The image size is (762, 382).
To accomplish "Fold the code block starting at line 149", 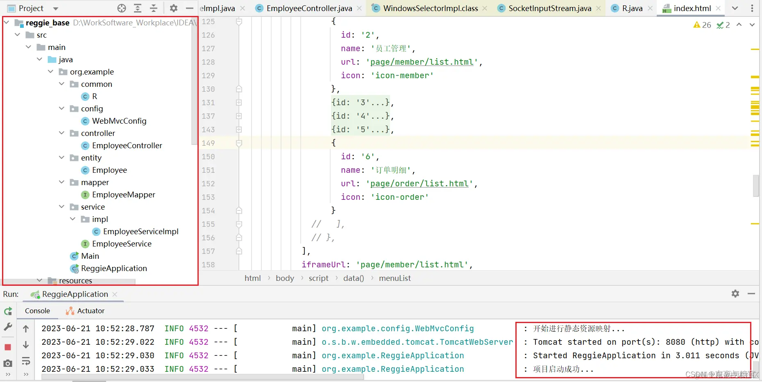I will pyautogui.click(x=239, y=143).
